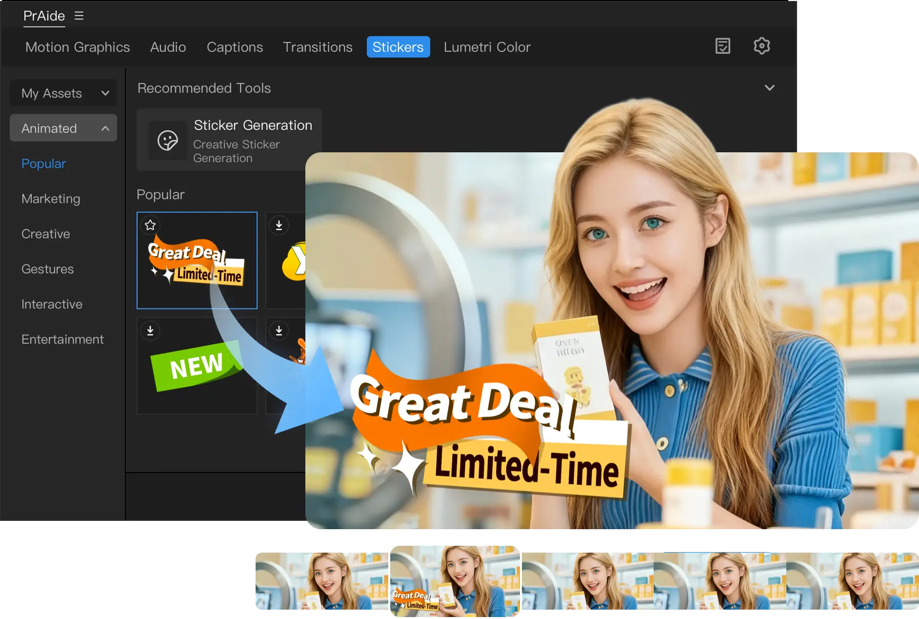Download the sticker in the bottom-right grid tile
The image size is (919, 619).
click(x=279, y=330)
